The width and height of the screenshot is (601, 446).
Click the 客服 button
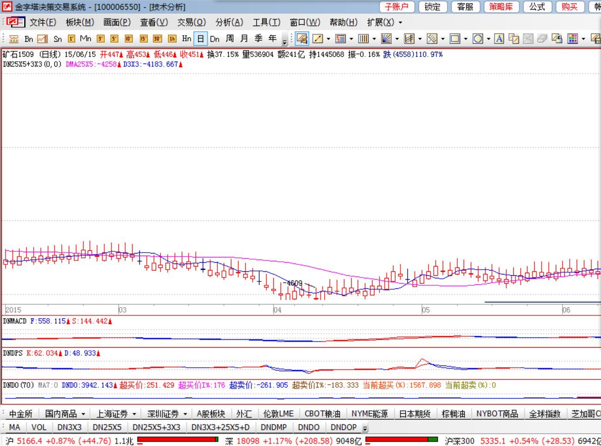pos(465,7)
